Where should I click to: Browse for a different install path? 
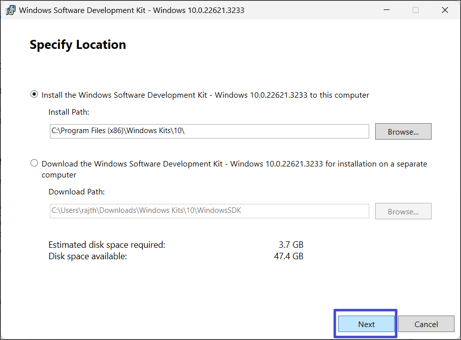tap(403, 132)
